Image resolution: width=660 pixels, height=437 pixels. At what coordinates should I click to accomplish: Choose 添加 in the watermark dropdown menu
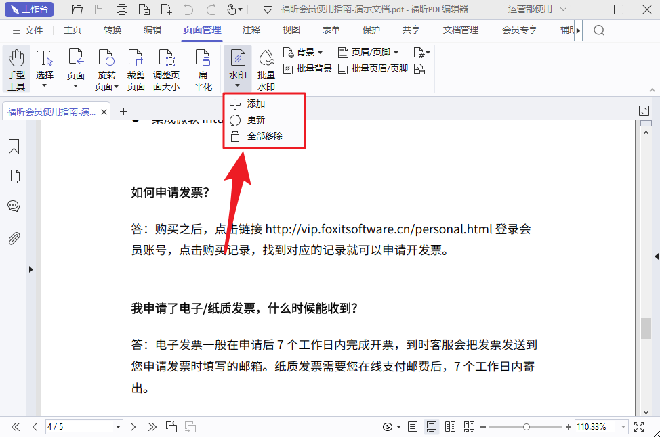coord(255,103)
